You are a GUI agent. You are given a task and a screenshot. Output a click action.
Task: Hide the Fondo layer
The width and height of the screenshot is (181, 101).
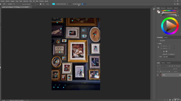[x=158, y=75]
